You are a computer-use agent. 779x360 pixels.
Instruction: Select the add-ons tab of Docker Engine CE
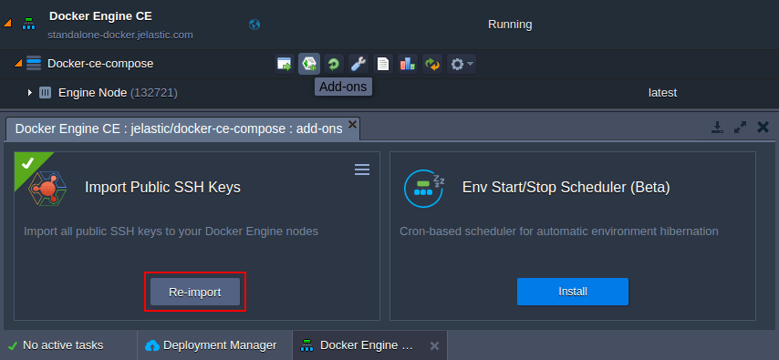179,129
